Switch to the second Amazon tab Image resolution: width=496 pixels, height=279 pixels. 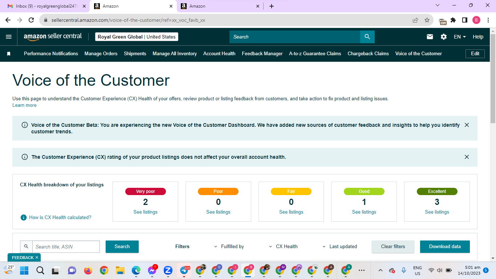[220, 6]
